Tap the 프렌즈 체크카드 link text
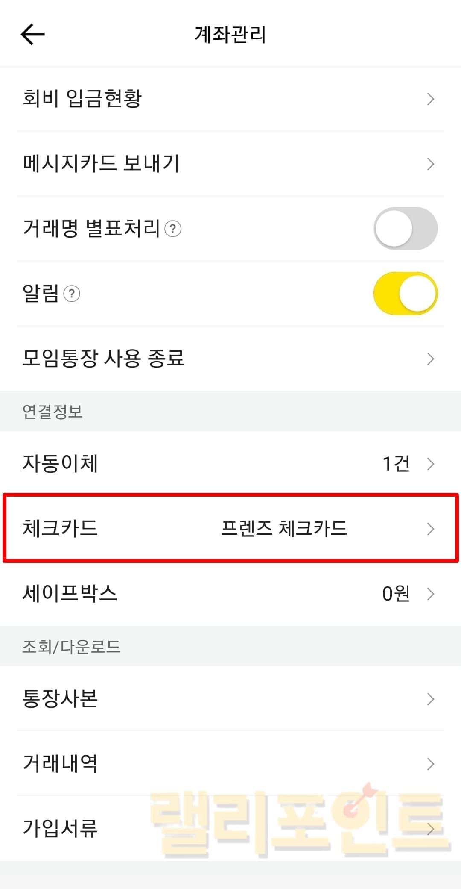Screen dimensions: 461x889 click(284, 528)
